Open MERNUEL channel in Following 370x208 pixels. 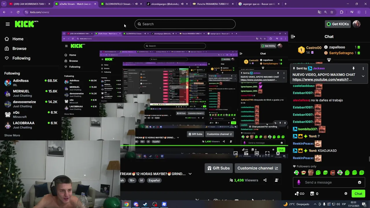(x=31, y=93)
